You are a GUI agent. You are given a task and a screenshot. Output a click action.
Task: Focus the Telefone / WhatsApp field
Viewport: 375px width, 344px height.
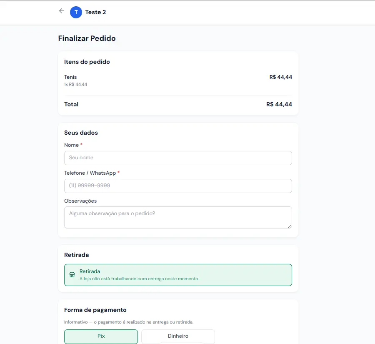(x=178, y=186)
